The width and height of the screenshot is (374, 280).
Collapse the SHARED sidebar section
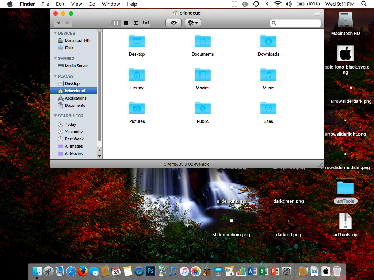(x=56, y=58)
